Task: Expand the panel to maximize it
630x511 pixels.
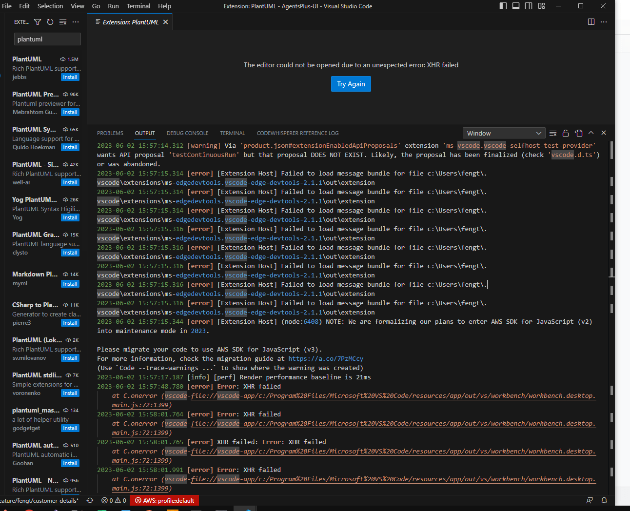Action: pyautogui.click(x=591, y=133)
